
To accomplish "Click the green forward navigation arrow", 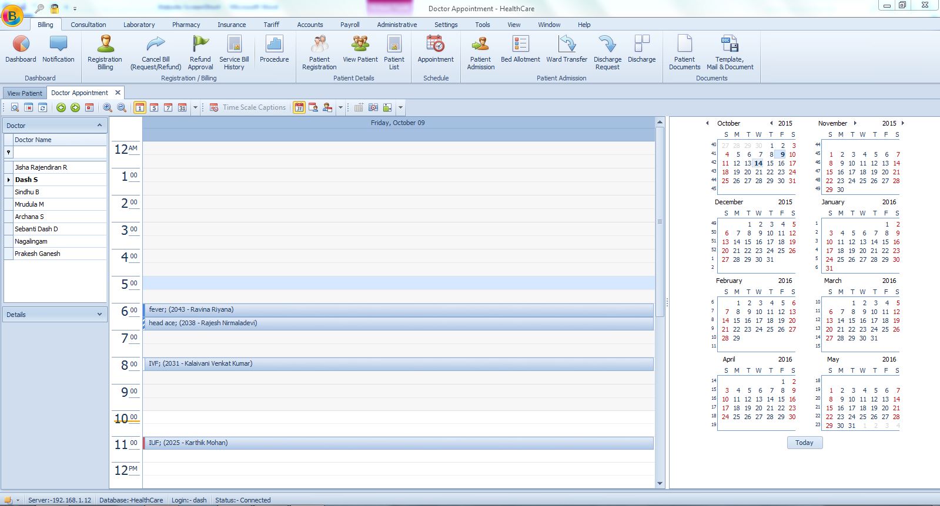I will (75, 107).
